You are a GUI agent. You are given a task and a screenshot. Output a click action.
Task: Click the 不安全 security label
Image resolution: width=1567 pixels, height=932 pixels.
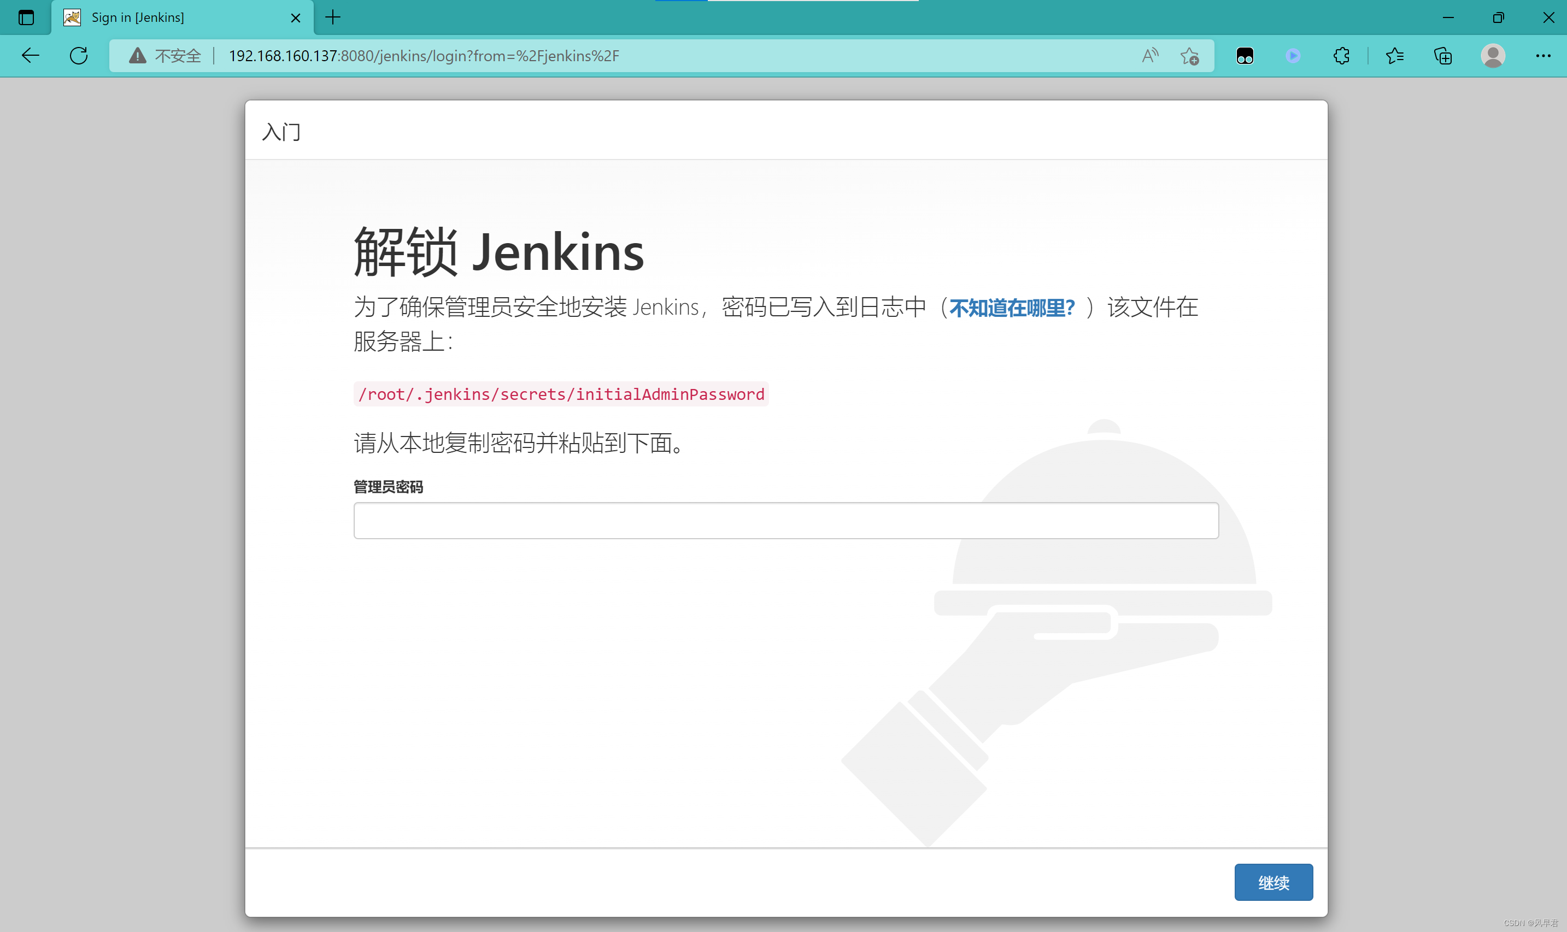tap(178, 56)
